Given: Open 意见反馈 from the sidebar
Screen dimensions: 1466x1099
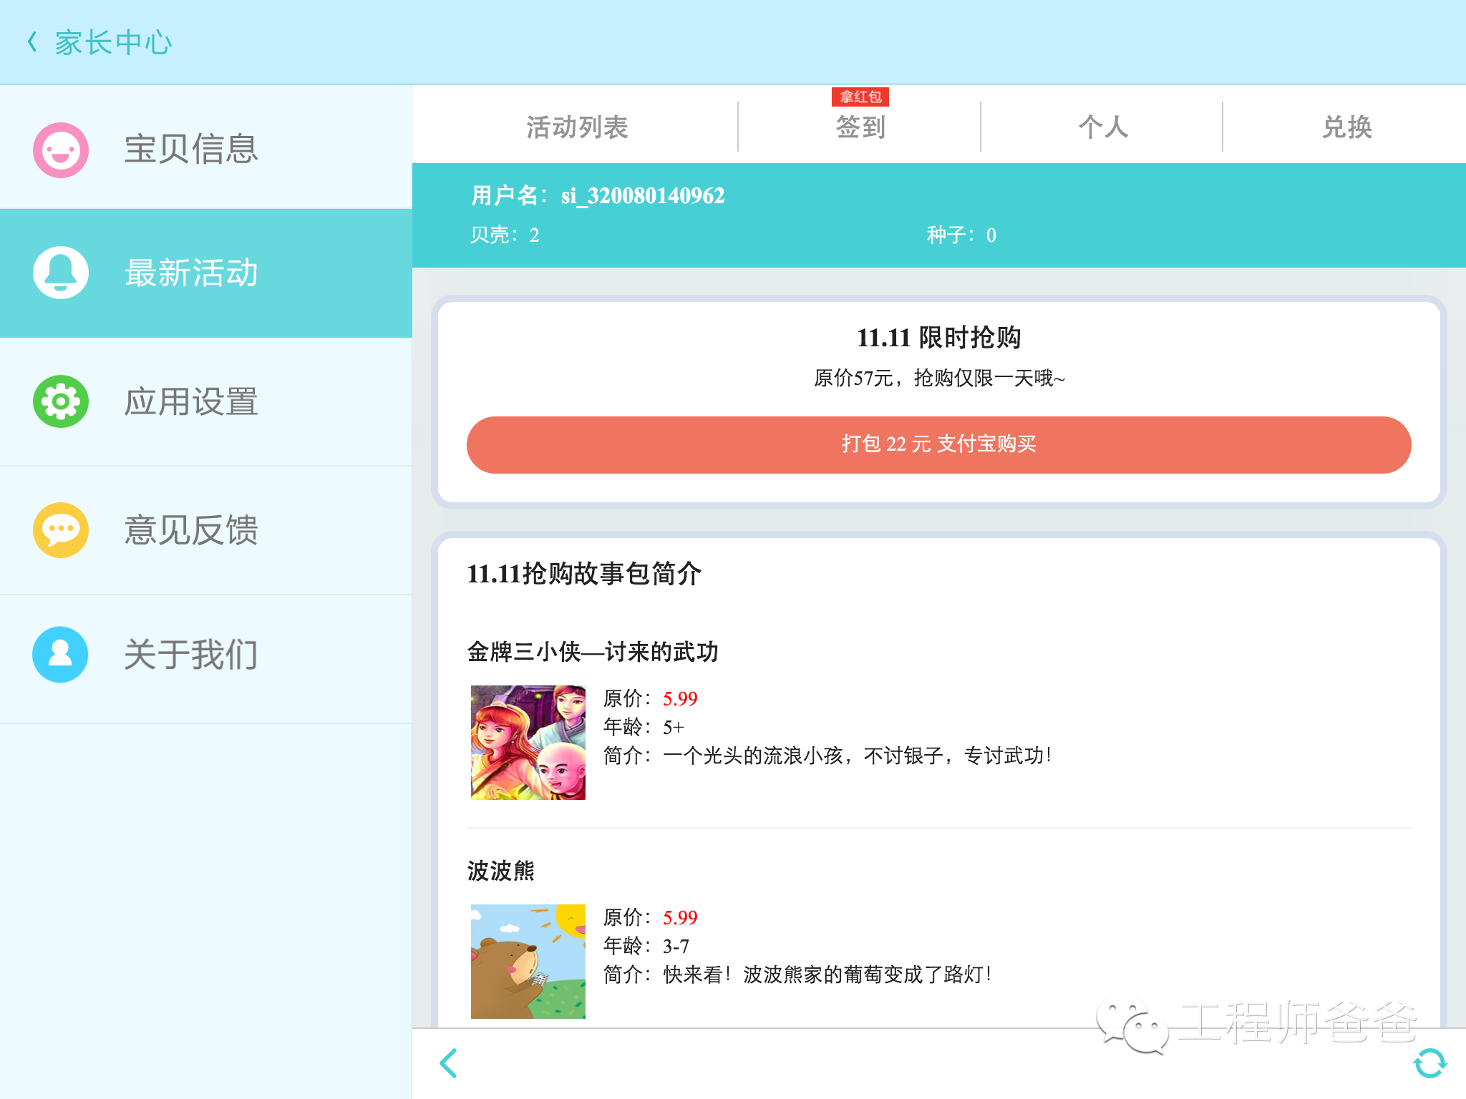Looking at the screenshot, I should point(206,531).
